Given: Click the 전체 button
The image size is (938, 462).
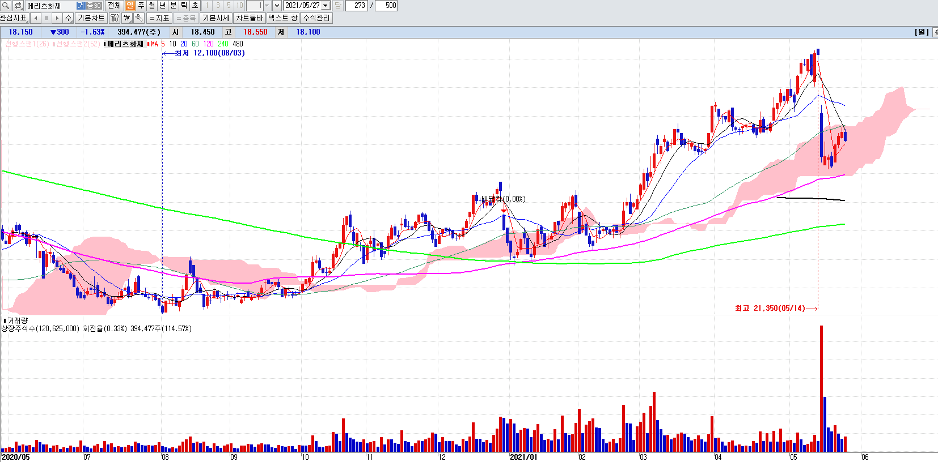Looking at the screenshot, I should tap(114, 6).
